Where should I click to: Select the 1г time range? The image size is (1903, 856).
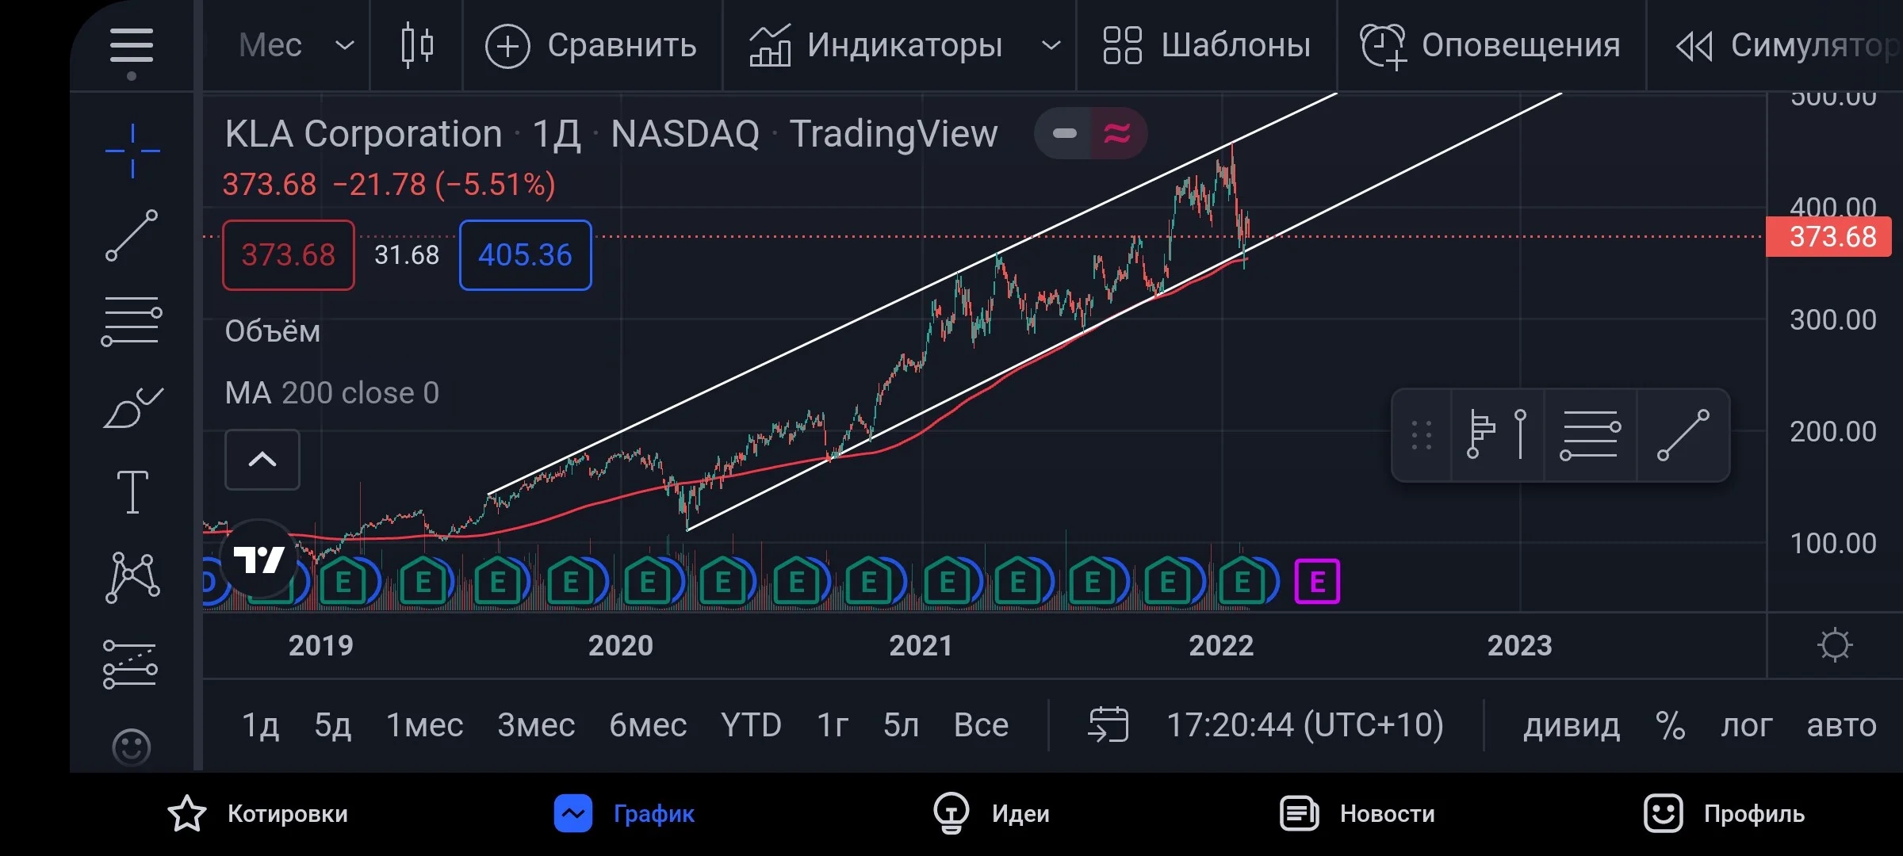833,725
